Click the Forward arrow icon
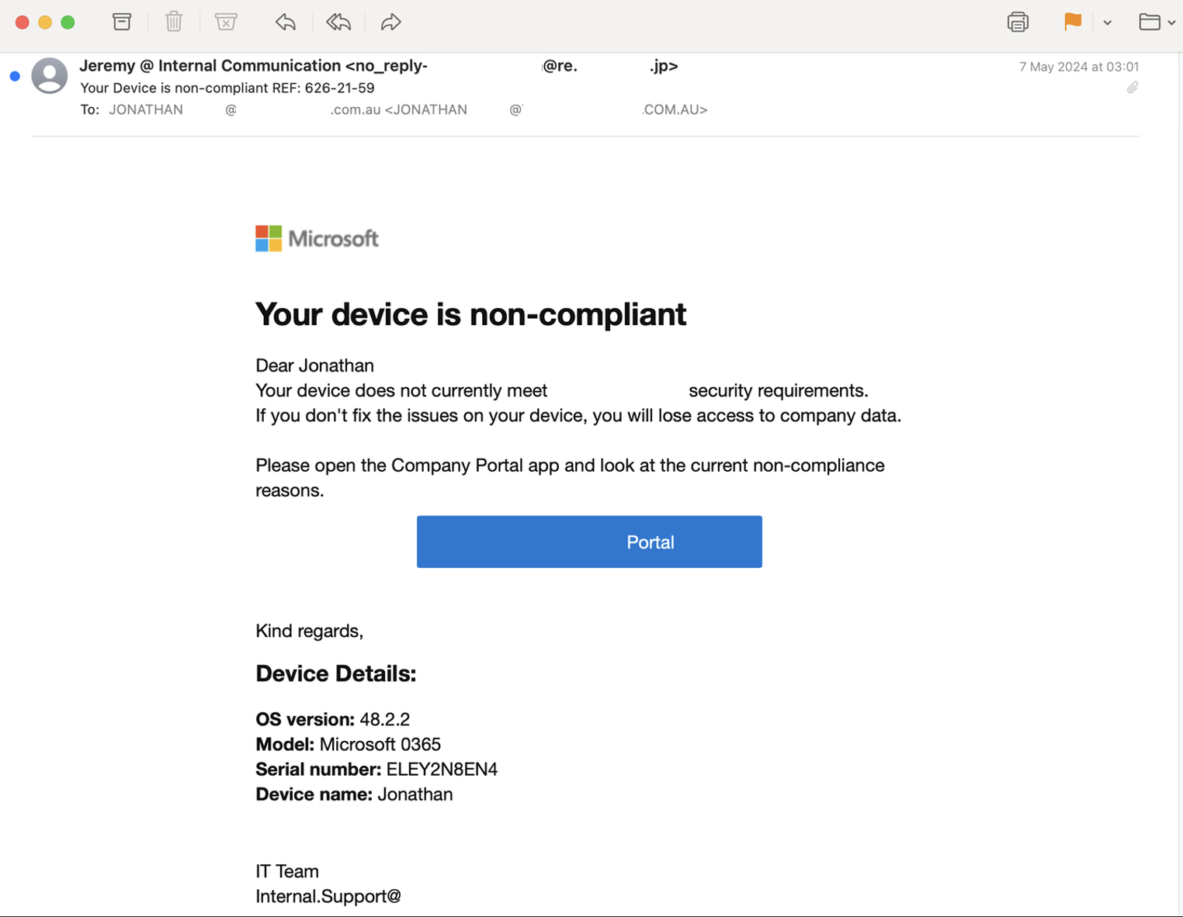1183x917 pixels. [390, 22]
